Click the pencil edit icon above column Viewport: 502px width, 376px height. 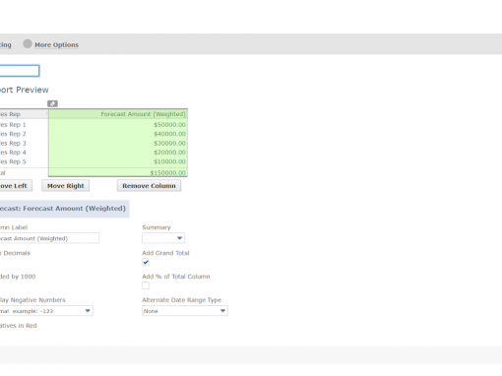tap(52, 103)
